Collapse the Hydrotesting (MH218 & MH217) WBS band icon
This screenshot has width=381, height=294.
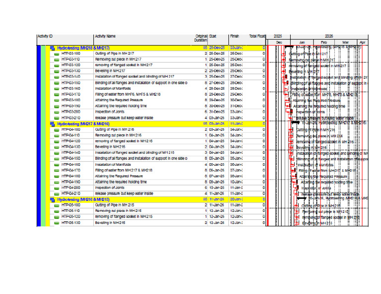point(52,48)
